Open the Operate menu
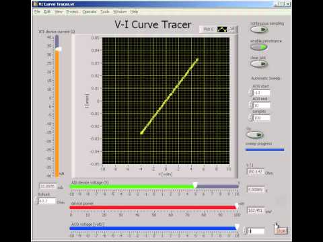 (89, 11)
